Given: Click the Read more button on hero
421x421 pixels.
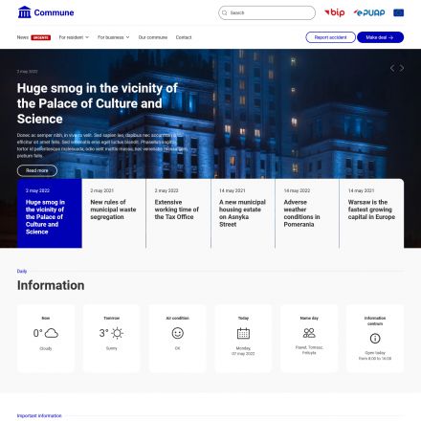Looking at the screenshot, I should click(x=37, y=170).
